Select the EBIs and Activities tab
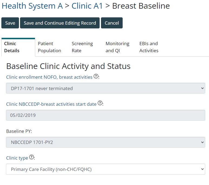Viewport: 209px width, 185px height. click(x=149, y=47)
